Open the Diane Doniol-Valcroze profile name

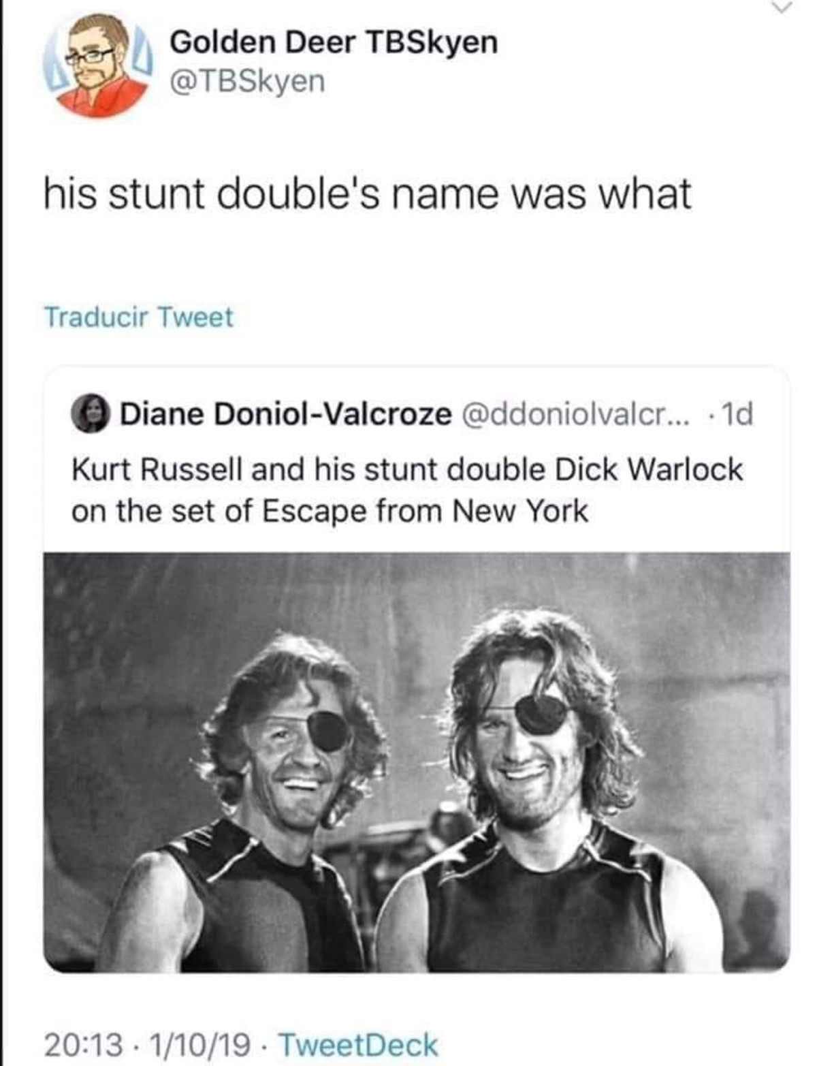[285, 413]
